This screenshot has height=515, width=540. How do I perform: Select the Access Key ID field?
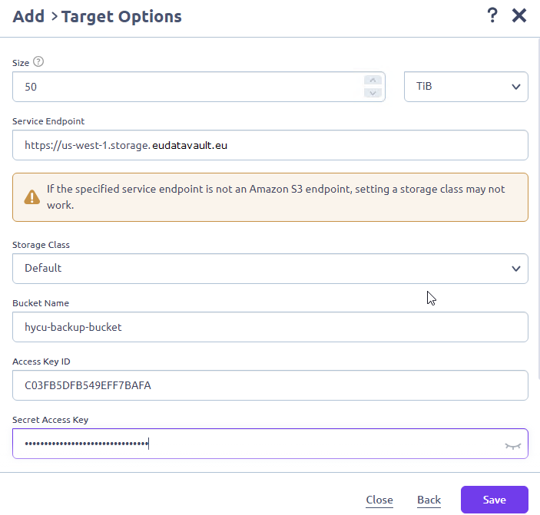click(x=270, y=385)
